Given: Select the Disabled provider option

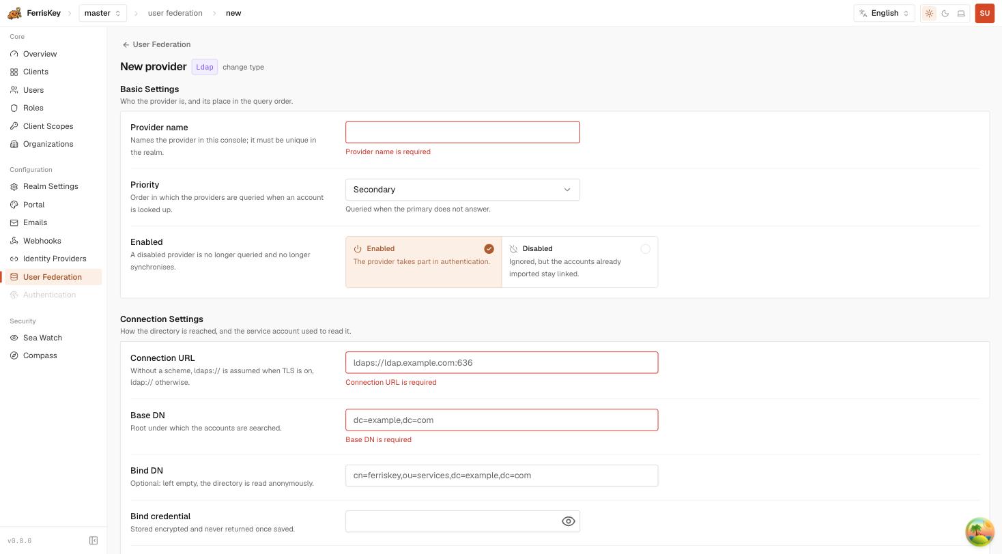Looking at the screenshot, I should point(579,262).
